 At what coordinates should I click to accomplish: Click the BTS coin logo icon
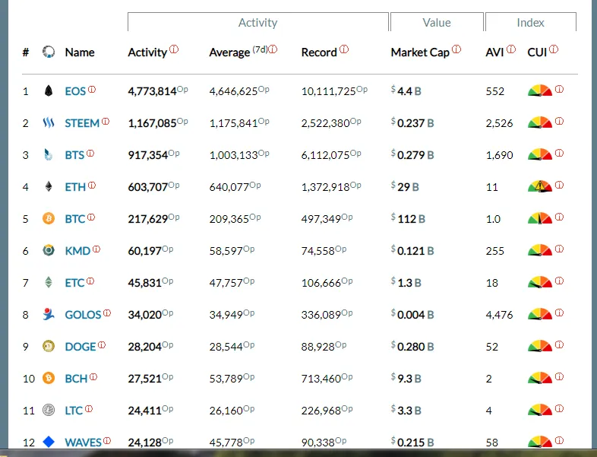49,154
